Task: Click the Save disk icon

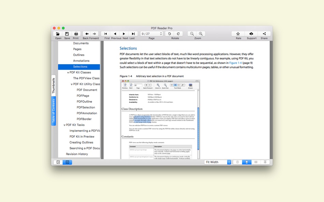Action: (x=67, y=34)
